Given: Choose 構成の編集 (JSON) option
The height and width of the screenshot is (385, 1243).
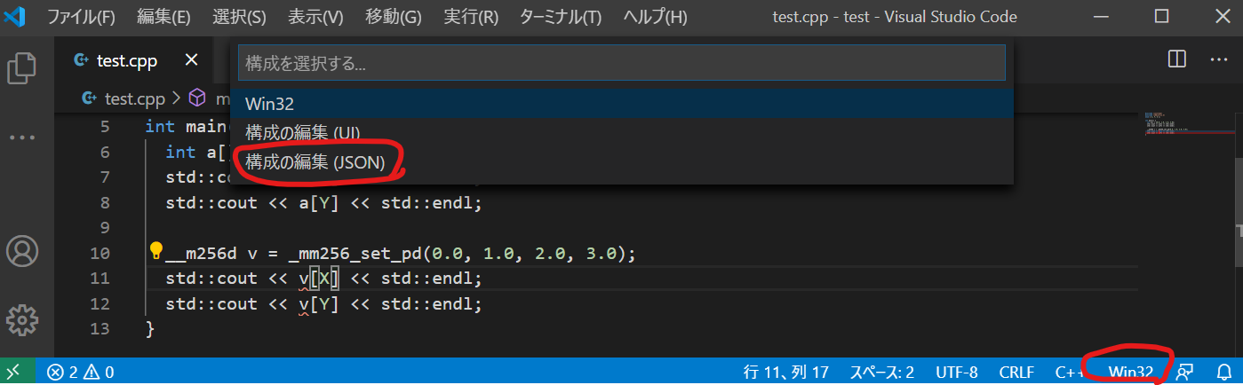Looking at the screenshot, I should [315, 162].
